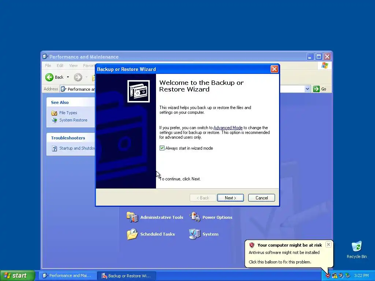
Task: Click the Scheduled Tasks label
Action: pos(157,234)
